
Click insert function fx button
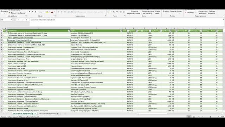[x=27, y=20]
